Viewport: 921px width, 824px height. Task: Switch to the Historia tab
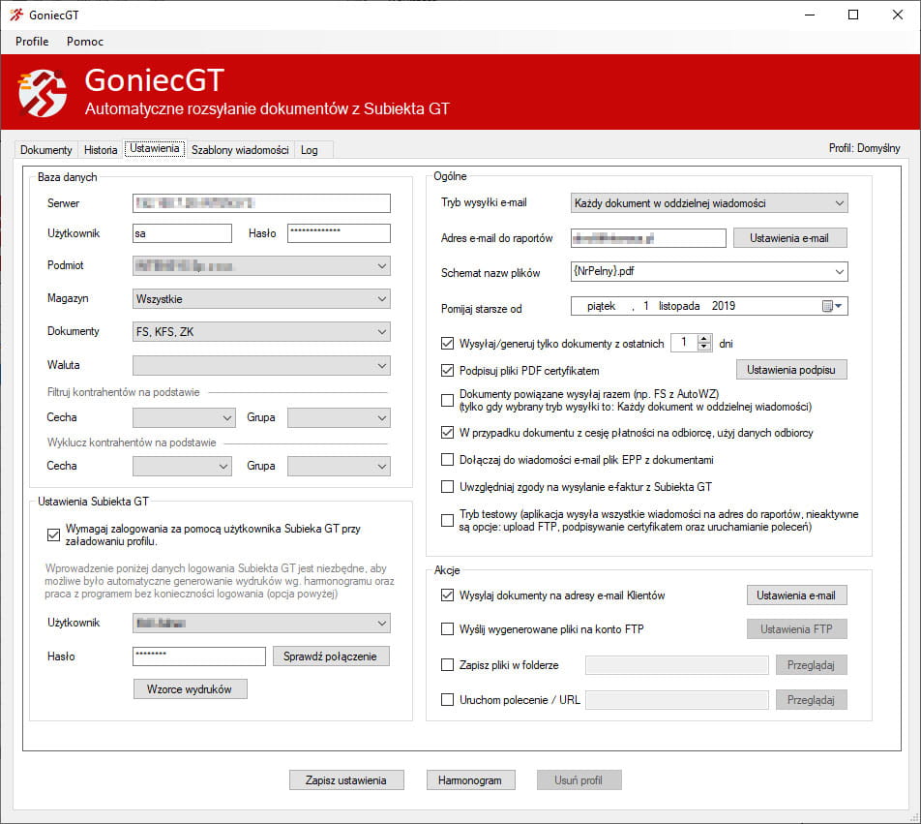pos(101,150)
